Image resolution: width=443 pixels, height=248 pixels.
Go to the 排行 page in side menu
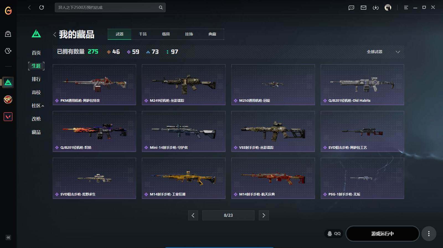36,79
